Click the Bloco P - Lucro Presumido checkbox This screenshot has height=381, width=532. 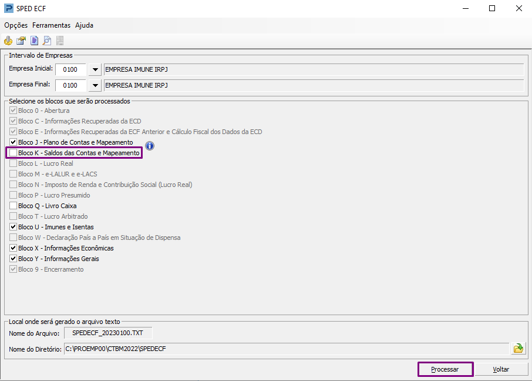point(14,195)
